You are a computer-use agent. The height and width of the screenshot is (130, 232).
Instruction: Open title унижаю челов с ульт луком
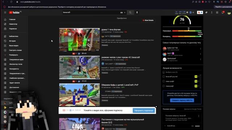point(121,57)
